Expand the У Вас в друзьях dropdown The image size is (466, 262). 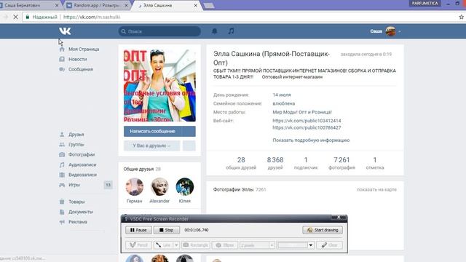point(152,146)
